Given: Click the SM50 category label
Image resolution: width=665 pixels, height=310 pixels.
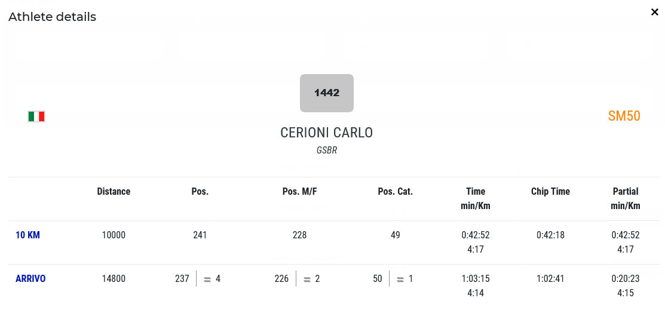Looking at the screenshot, I should coord(624,116).
